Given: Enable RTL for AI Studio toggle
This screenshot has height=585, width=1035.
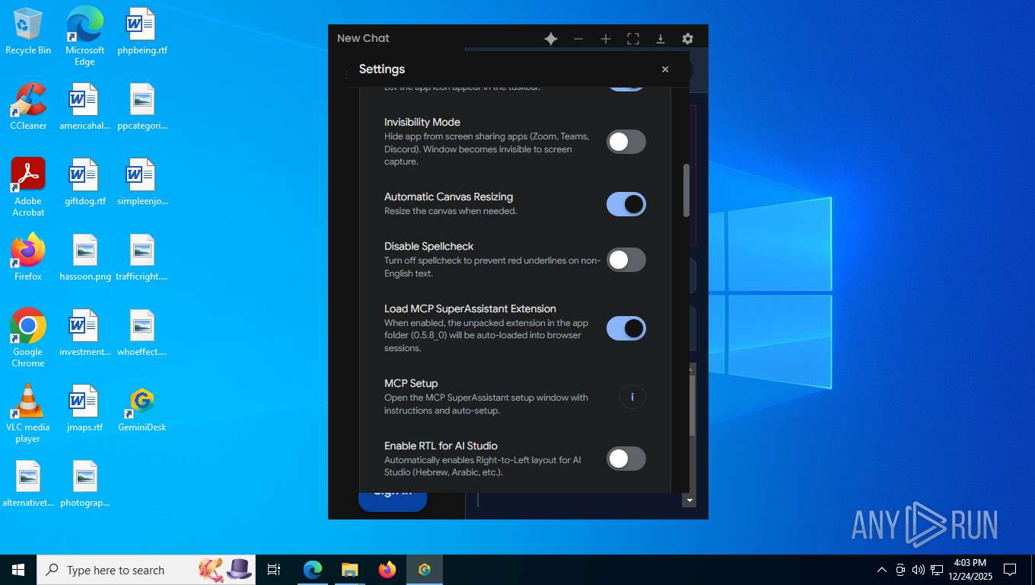Looking at the screenshot, I should (626, 459).
